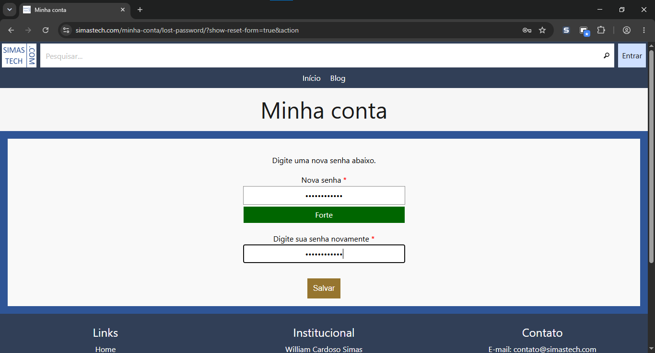Click the contato@simastech.com email link
The width and height of the screenshot is (655, 353).
coord(555,349)
